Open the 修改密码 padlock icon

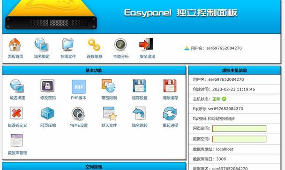[x=47, y=86]
